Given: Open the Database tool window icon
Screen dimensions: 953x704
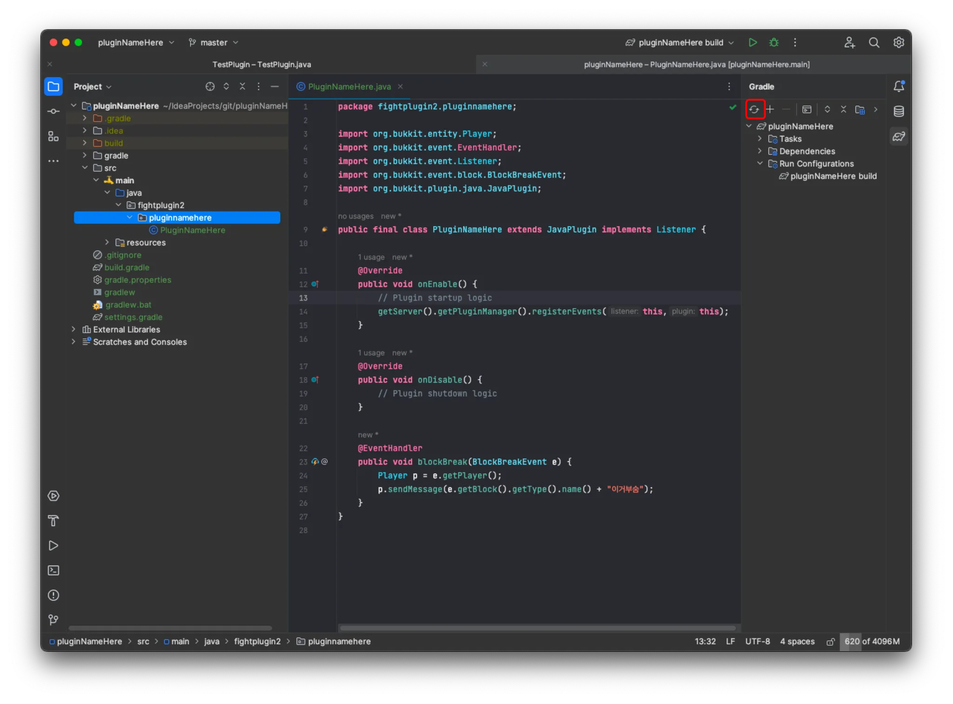Looking at the screenshot, I should pyautogui.click(x=899, y=111).
